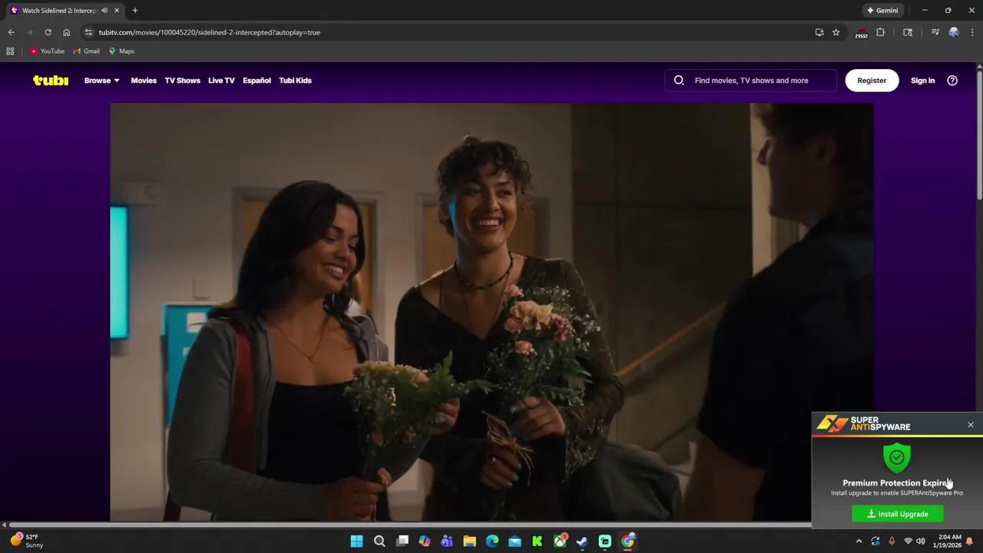The height and width of the screenshot is (553, 983).
Task: Bookmark this tab with star icon
Action: point(836,32)
